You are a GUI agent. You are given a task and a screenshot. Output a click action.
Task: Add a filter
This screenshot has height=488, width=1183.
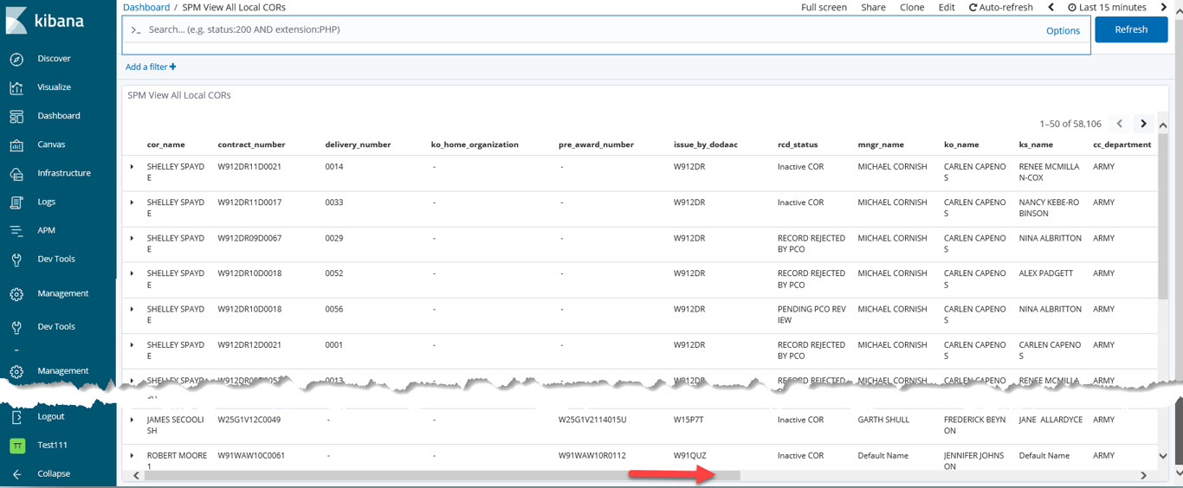coord(151,67)
